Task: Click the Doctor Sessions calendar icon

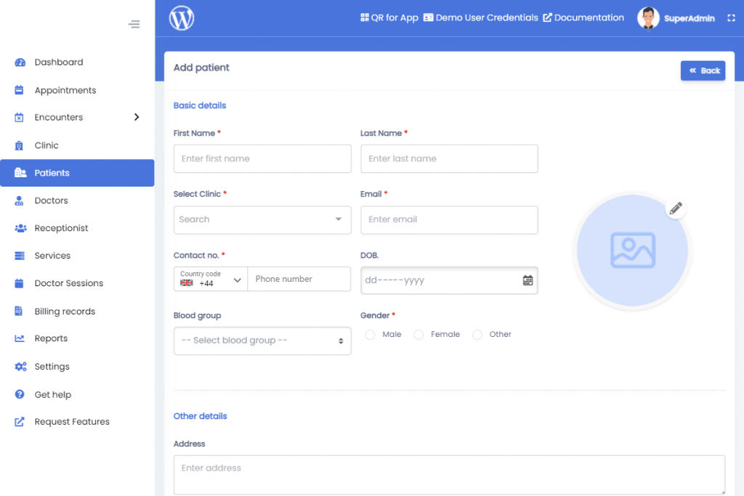Action: 19,283
